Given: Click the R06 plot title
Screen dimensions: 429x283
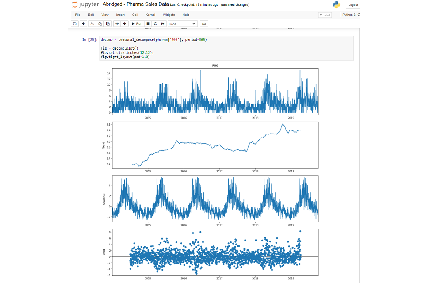Looking at the screenshot, I should pyautogui.click(x=215, y=65).
